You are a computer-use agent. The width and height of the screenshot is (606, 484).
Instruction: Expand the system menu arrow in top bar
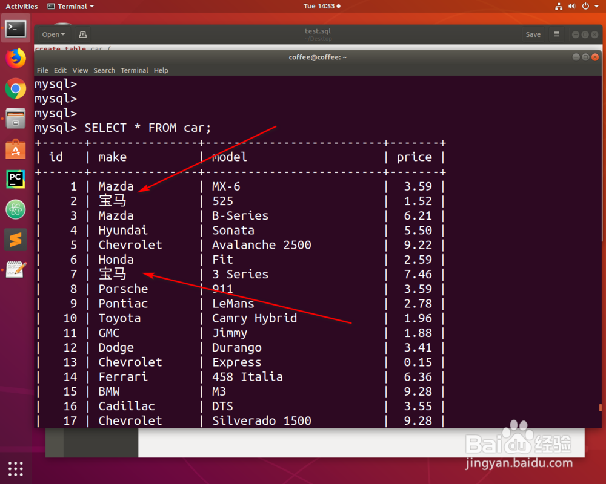click(596, 6)
